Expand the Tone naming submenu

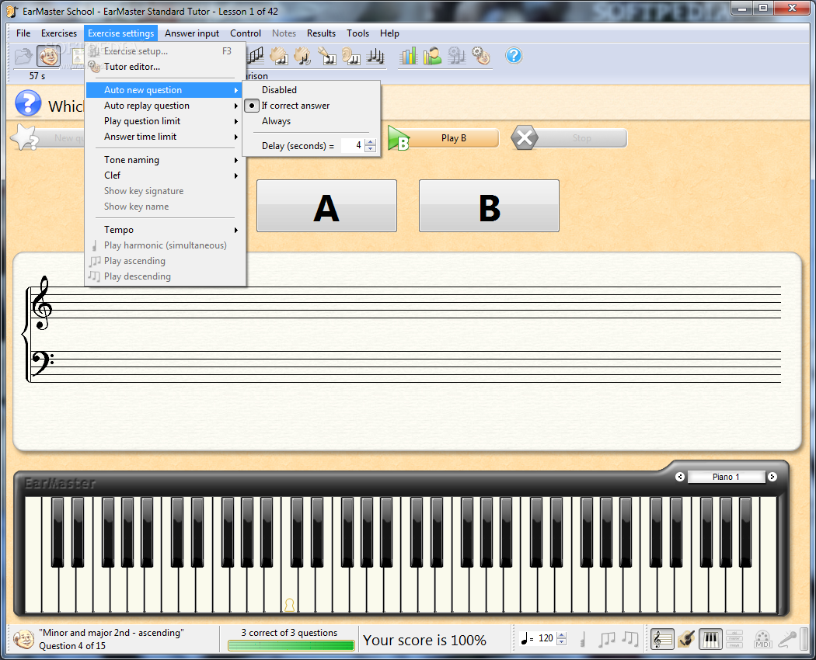[165, 160]
